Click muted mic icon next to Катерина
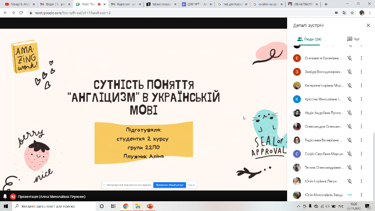 (350, 85)
